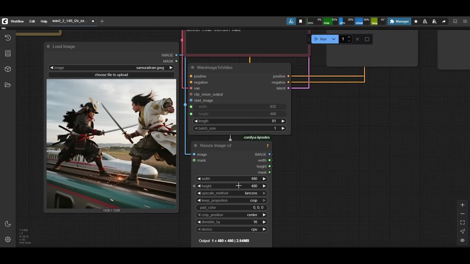470x264 pixels.
Task: Increase length value with right arrow
Action: 283,121
